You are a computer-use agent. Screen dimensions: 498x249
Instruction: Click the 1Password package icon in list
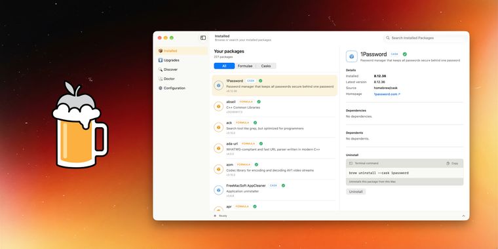pyautogui.click(x=218, y=85)
